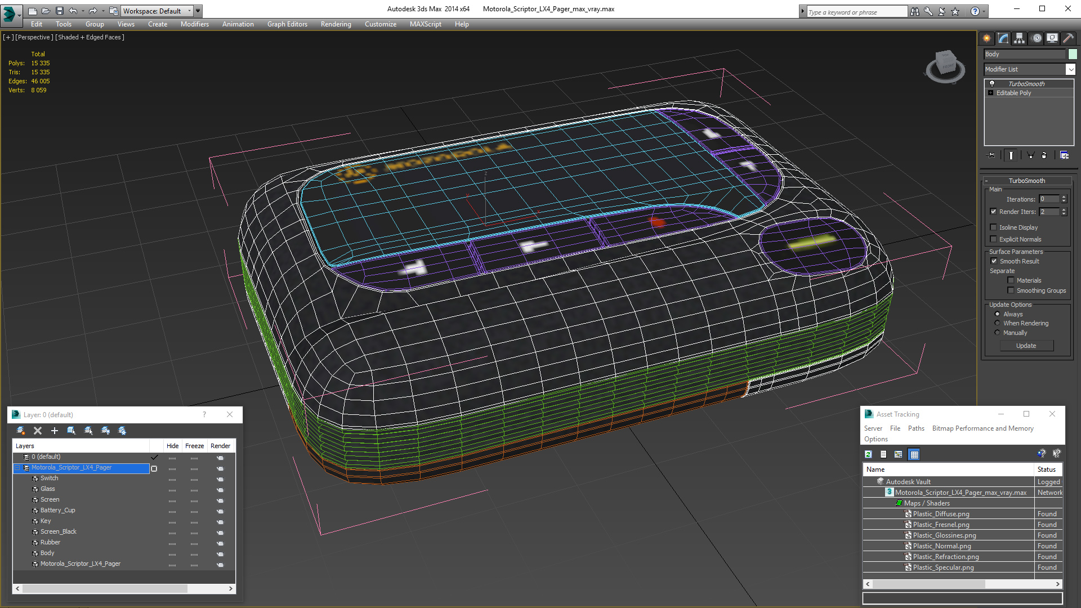Click the TurboSmooth lightbulb toggle icon
1081x608 pixels.
tap(992, 83)
